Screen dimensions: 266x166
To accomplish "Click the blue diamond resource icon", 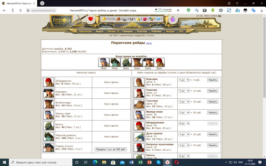I will click(158, 19).
